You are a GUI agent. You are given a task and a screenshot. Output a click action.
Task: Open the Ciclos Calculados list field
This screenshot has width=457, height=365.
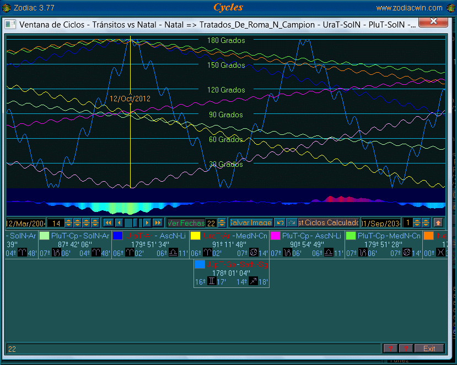tap(329, 223)
